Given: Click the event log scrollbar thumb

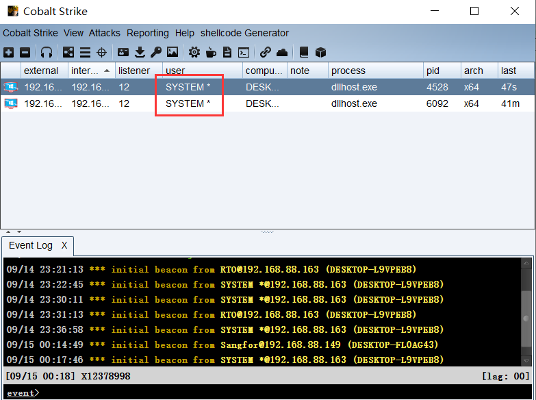Looking at the screenshot, I should 526,318.
